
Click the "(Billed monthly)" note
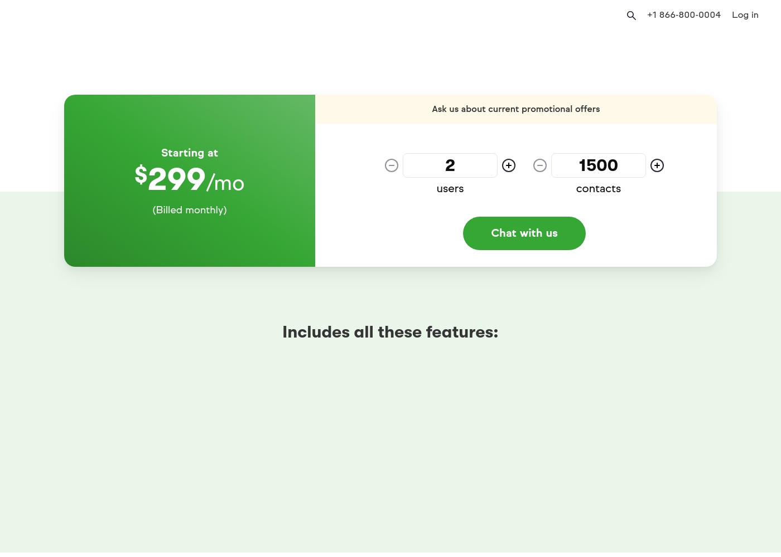tap(190, 210)
